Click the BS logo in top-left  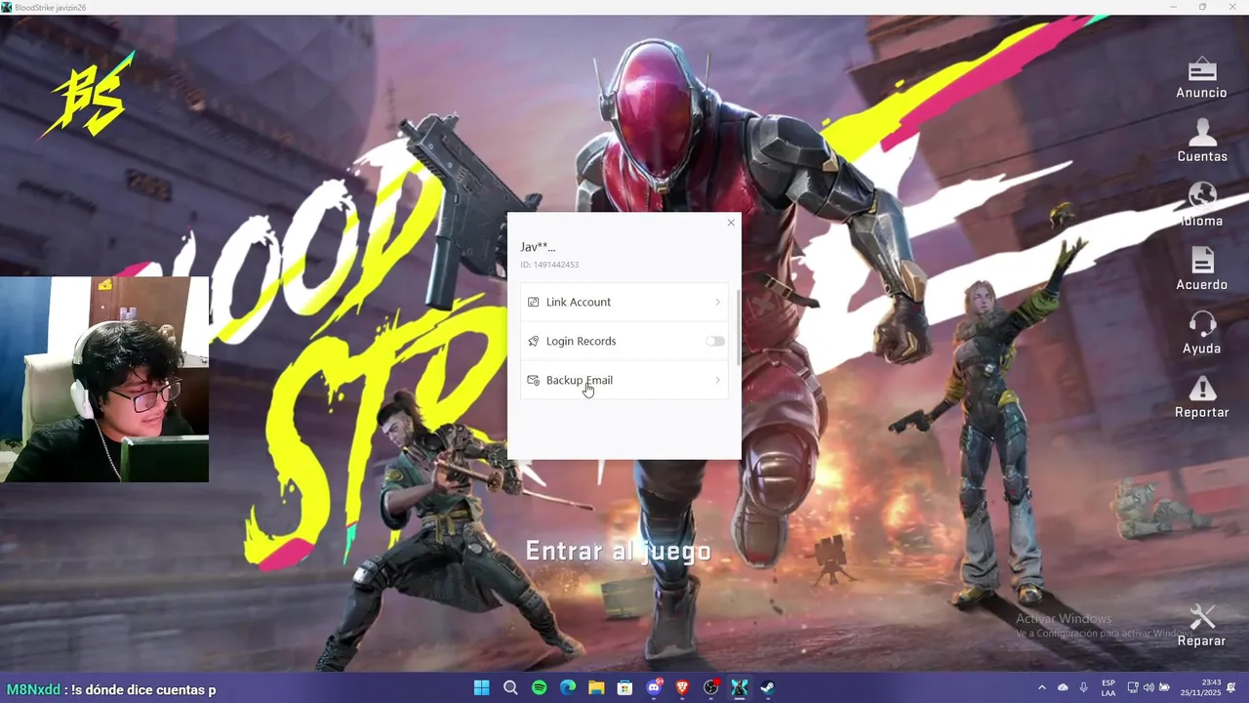[88, 96]
